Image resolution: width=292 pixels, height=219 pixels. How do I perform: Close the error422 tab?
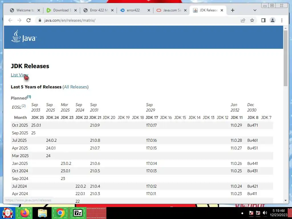[149, 10]
